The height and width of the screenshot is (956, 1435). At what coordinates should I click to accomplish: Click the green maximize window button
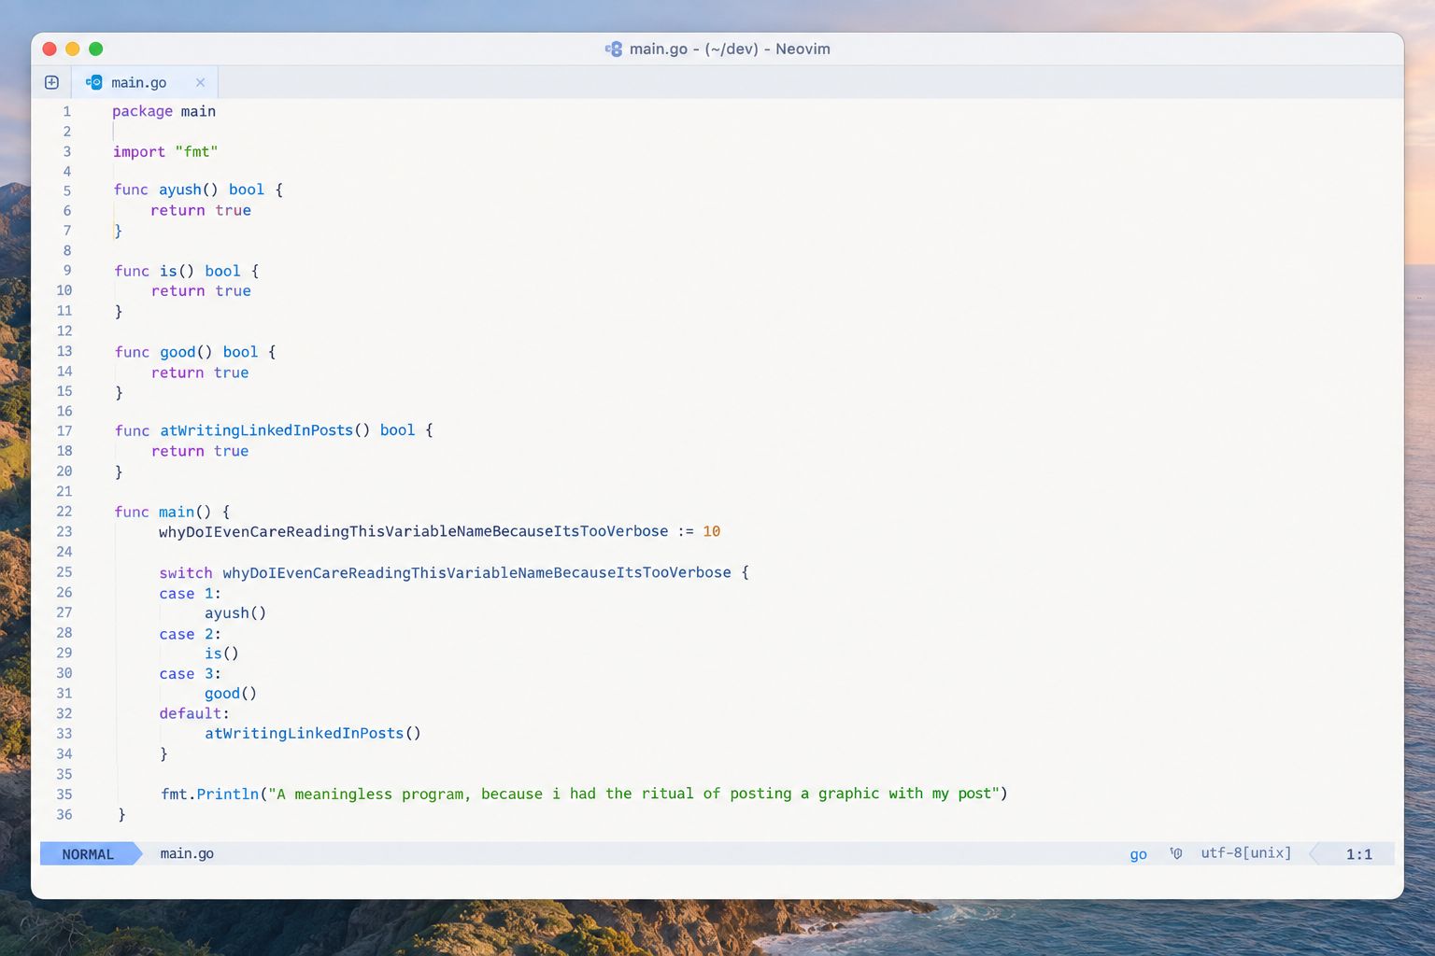click(95, 49)
